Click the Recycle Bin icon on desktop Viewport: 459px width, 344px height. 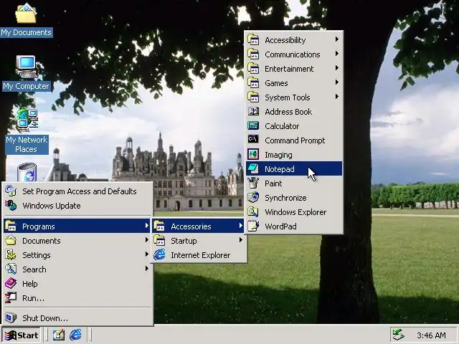click(27, 172)
